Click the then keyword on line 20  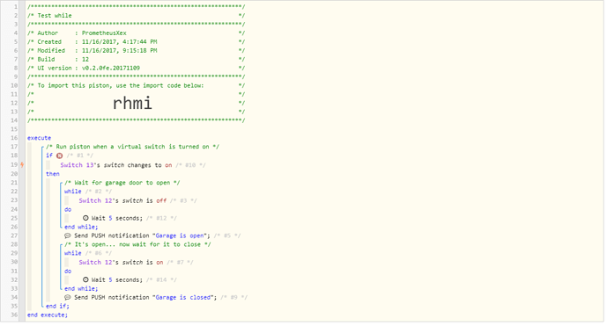coord(53,174)
